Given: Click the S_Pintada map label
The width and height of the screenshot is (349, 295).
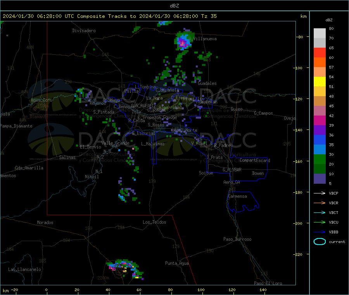Looking at the screenshot, I should (x=104, y=112).
